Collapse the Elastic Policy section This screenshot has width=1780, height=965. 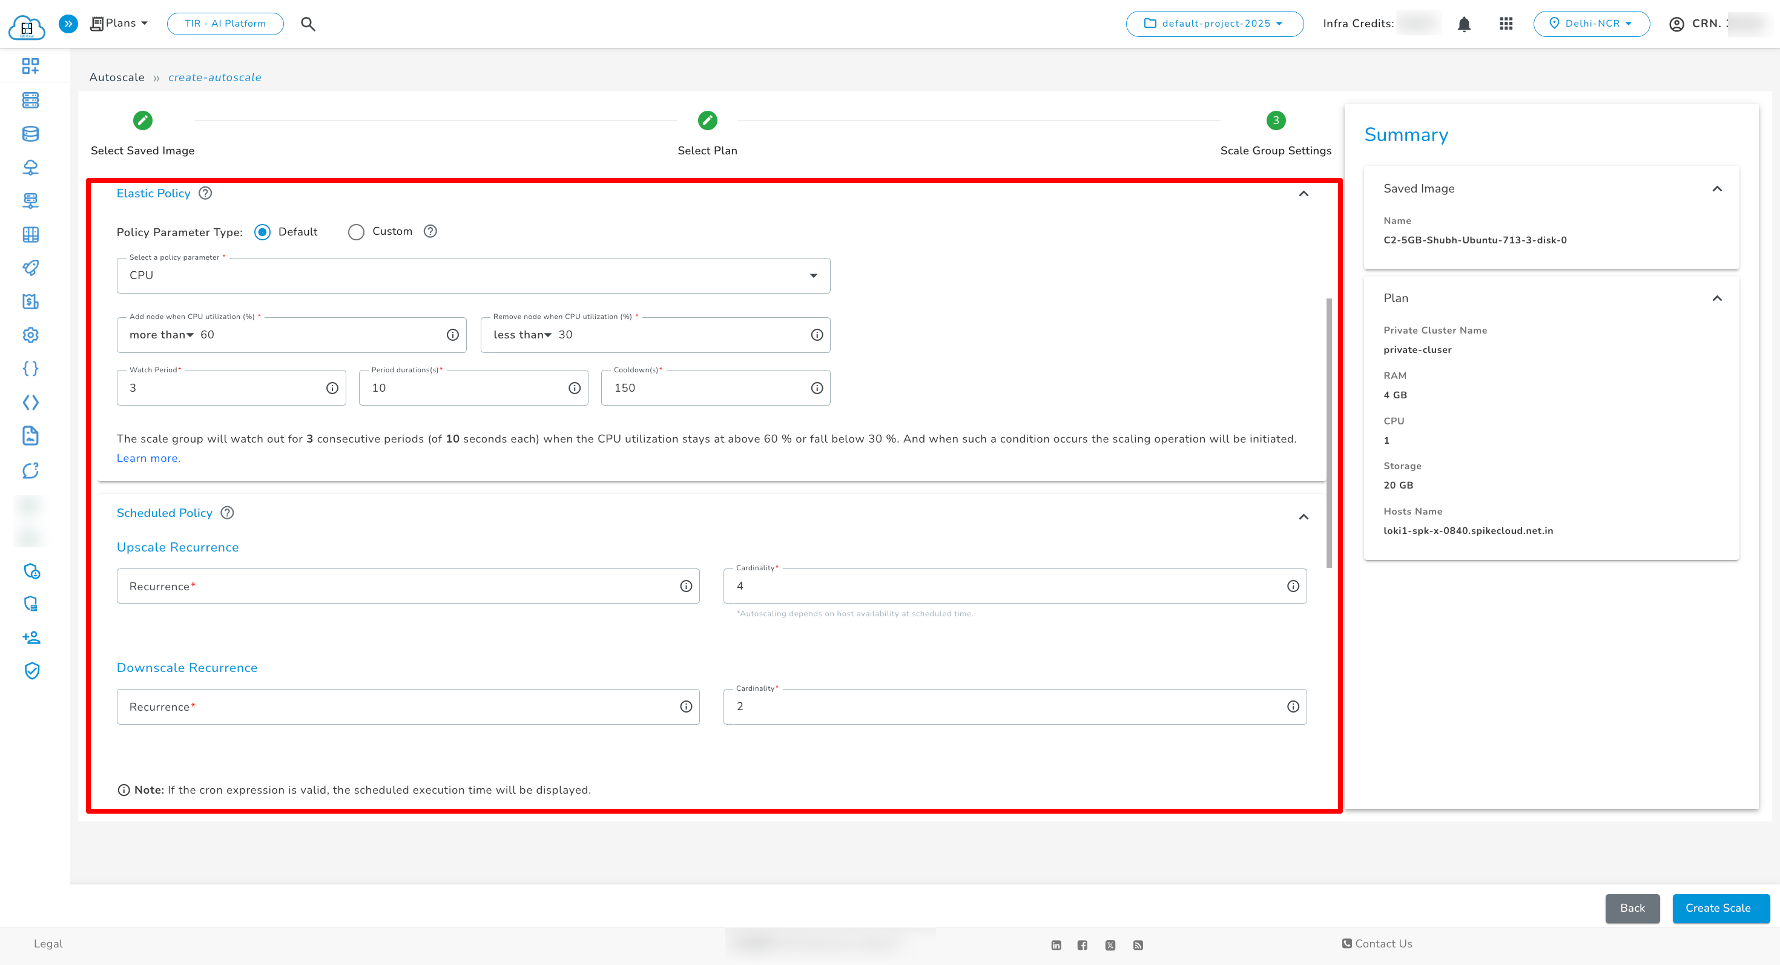pos(1304,194)
